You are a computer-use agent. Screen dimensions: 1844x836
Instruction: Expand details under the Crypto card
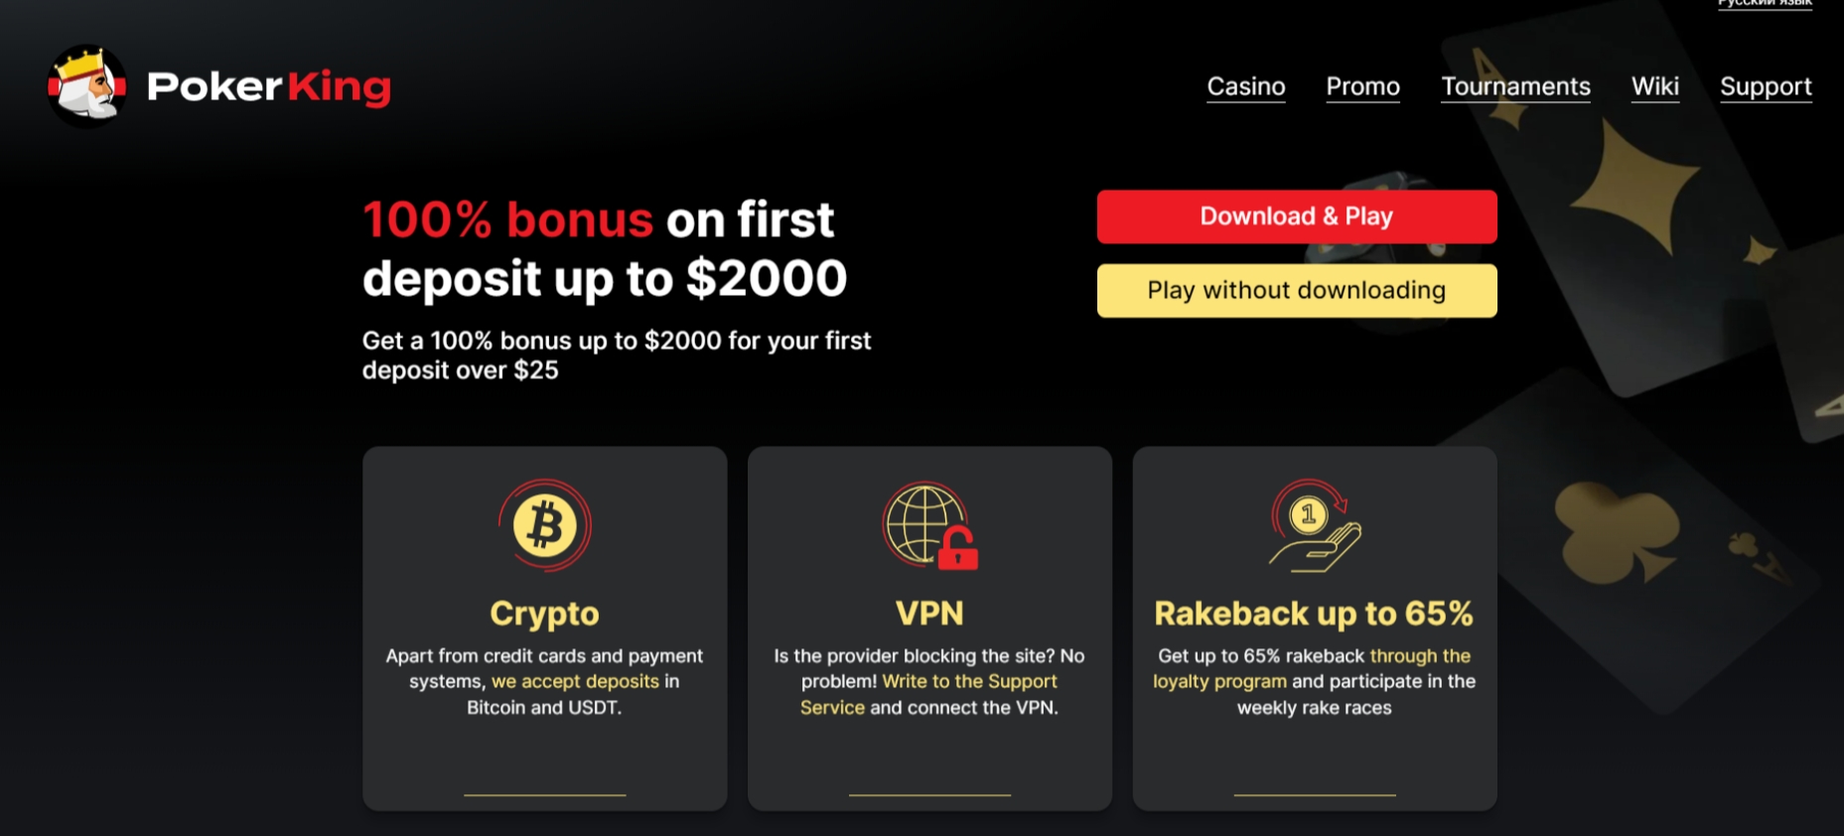pyautogui.click(x=544, y=796)
